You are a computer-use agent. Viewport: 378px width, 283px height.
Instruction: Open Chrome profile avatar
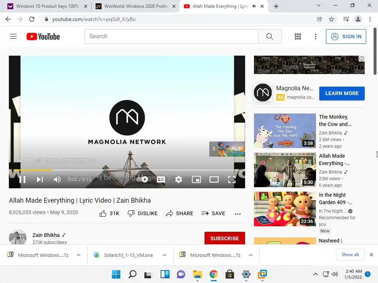(x=358, y=19)
